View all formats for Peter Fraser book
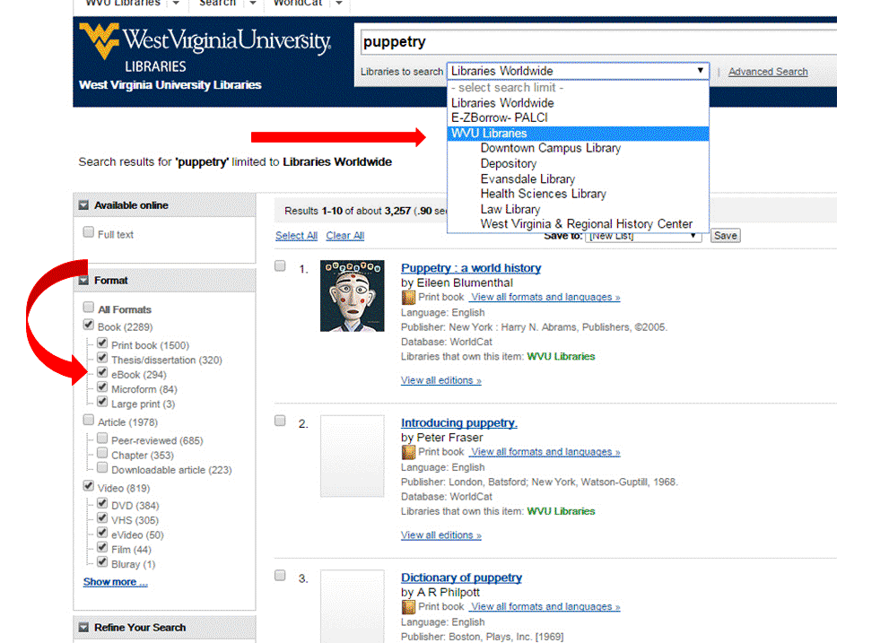889x643 pixels. pos(545,452)
